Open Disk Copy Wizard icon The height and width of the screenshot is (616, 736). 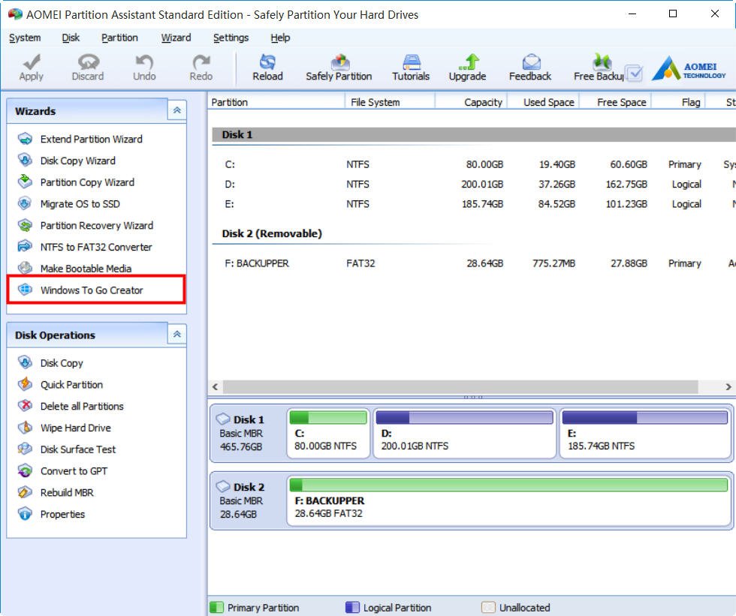[x=25, y=161]
